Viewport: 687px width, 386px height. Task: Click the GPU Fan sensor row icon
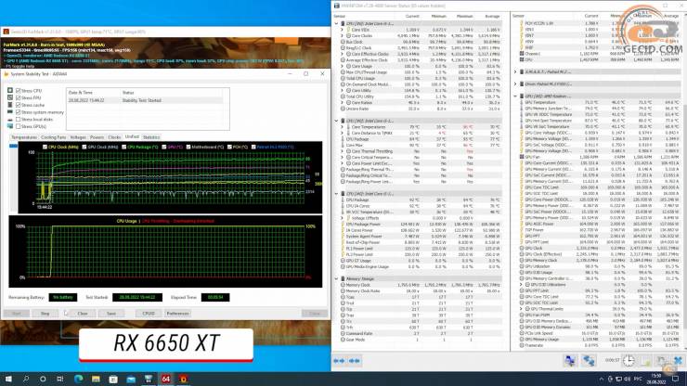(x=522, y=157)
